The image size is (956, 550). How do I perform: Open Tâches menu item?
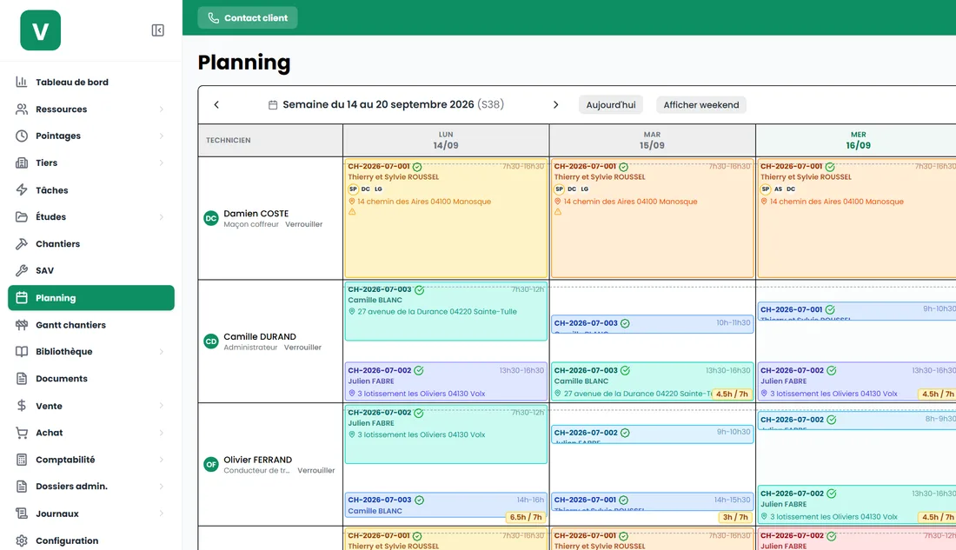click(x=91, y=189)
